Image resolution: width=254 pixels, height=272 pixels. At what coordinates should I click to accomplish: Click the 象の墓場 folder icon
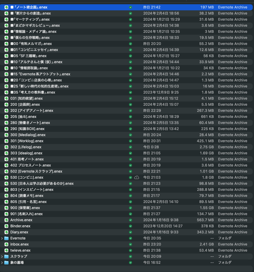(6, 263)
